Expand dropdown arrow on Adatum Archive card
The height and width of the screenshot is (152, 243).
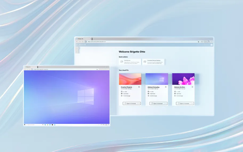pyautogui.click(x=192, y=103)
